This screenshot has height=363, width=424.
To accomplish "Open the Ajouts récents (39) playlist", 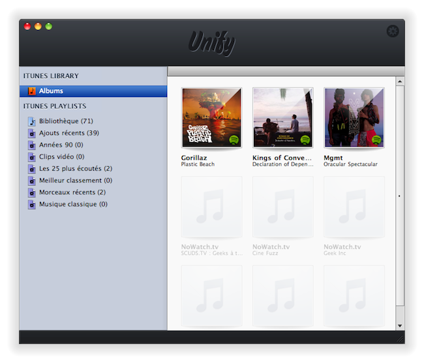I will click(69, 133).
